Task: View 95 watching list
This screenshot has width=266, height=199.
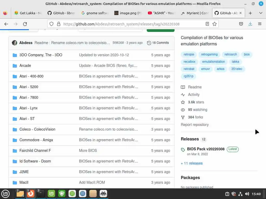Action: point(194,110)
